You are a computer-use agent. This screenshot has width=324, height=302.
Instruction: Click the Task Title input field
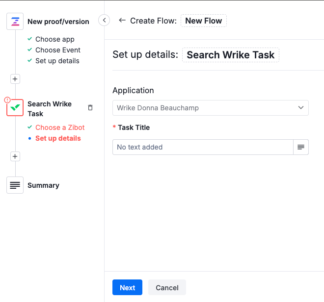pyautogui.click(x=203, y=147)
